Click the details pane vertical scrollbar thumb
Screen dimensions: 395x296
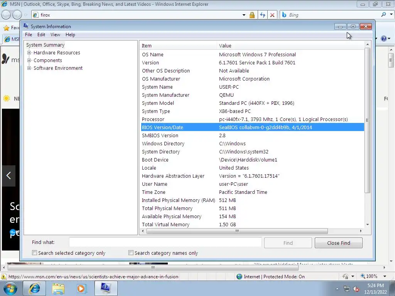tap(368, 120)
